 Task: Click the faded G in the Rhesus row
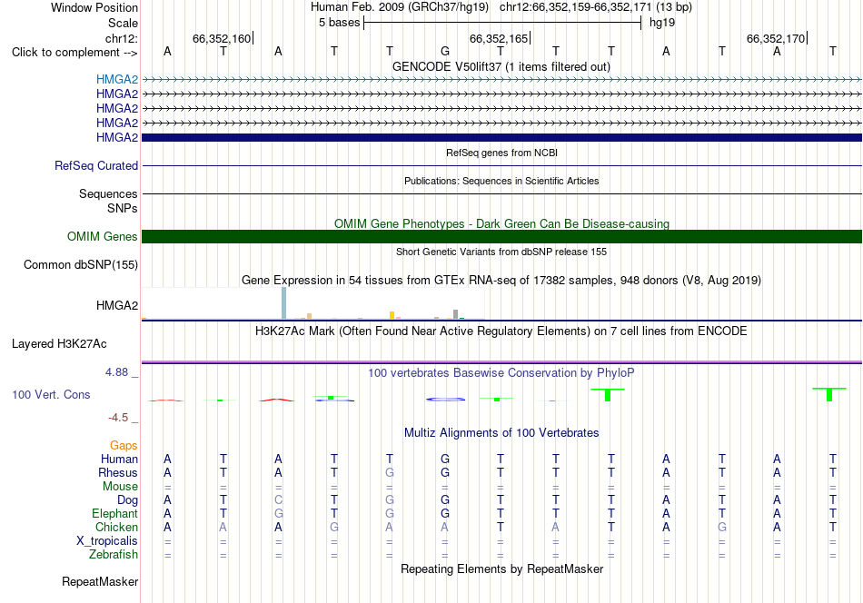(x=389, y=472)
